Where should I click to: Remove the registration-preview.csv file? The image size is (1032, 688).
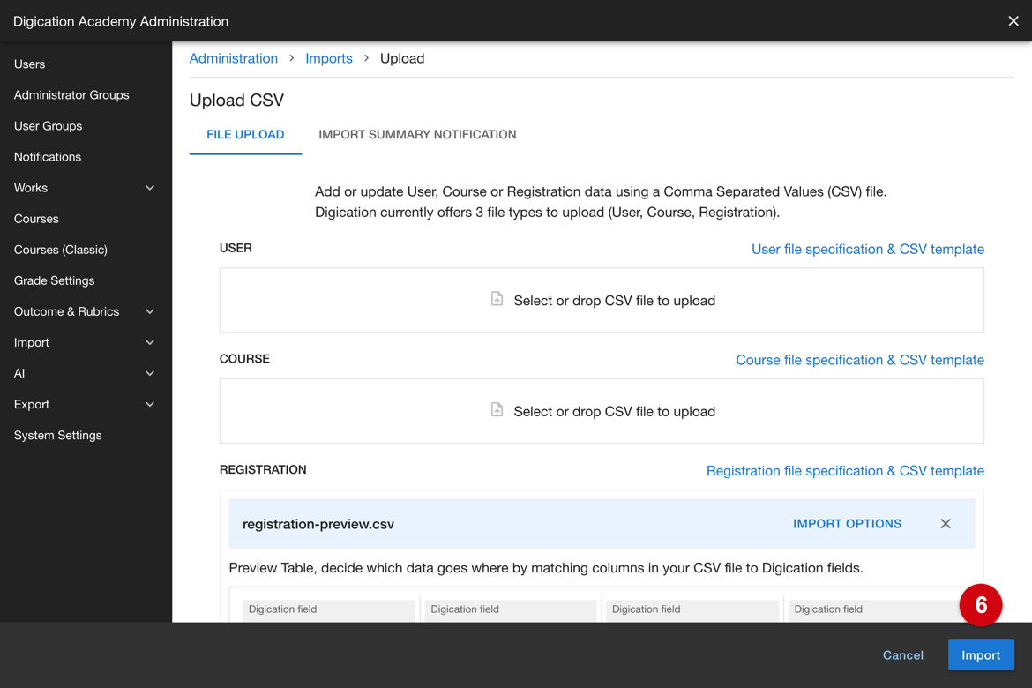point(946,523)
